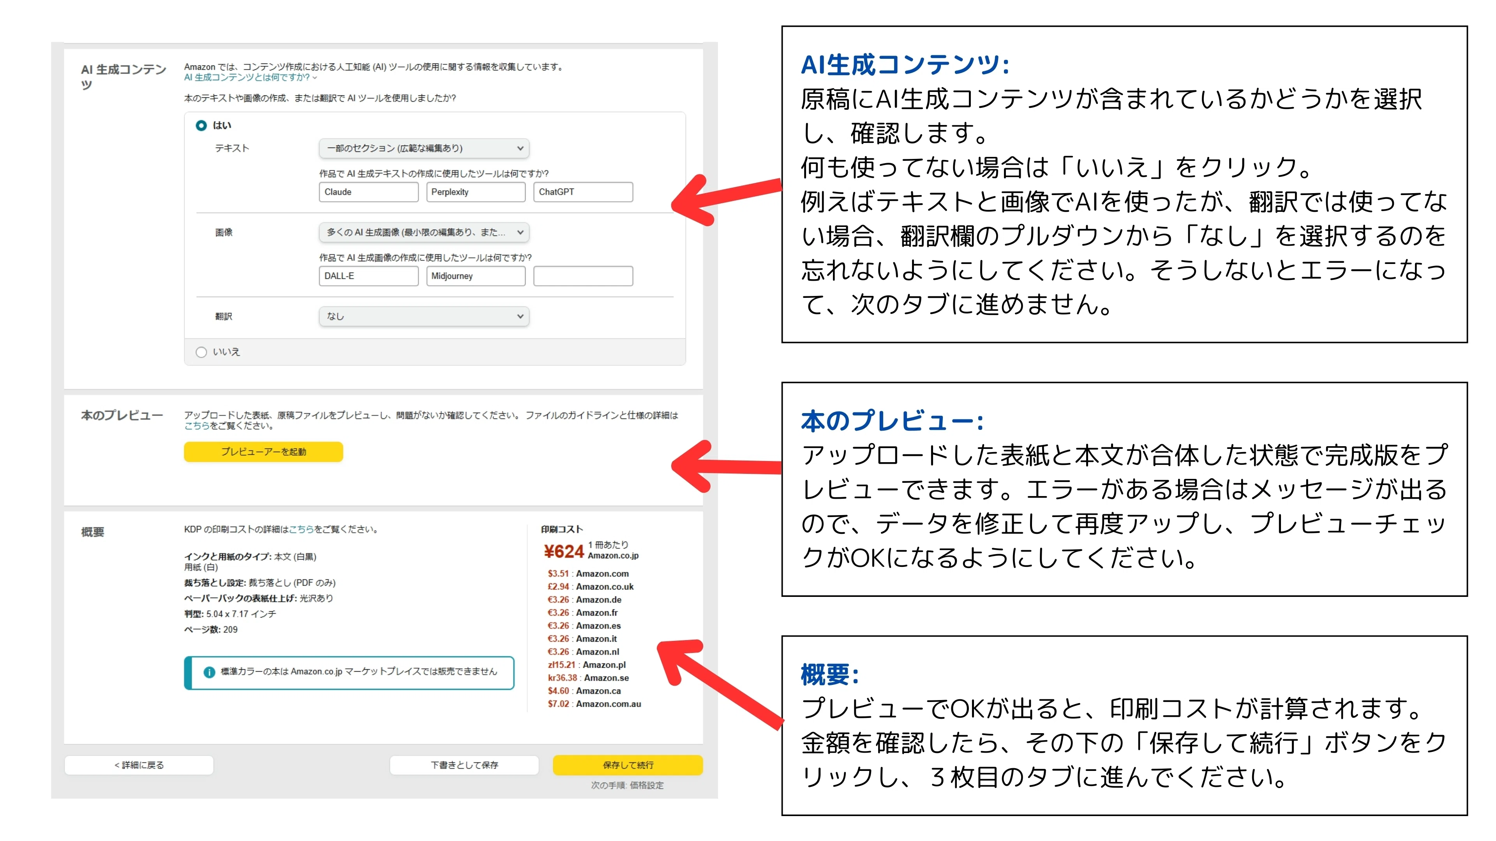This screenshot has width=1496, height=841.
Task: Expand the AI 生成コンテンツとは何ですか? link
Action: click(x=250, y=77)
